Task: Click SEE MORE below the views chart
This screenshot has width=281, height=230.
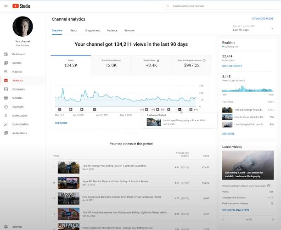Action: pos(61,123)
